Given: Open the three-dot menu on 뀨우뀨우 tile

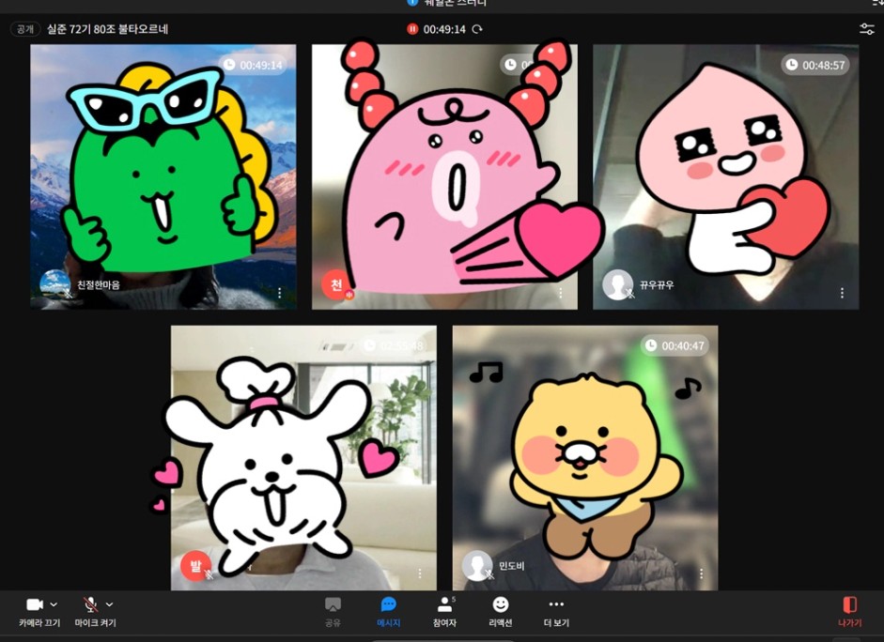Looking at the screenshot, I should click(x=842, y=293).
